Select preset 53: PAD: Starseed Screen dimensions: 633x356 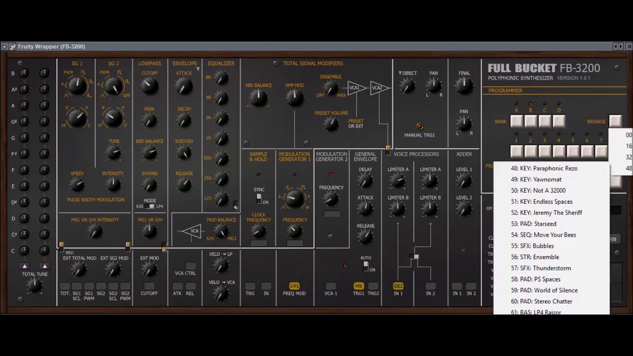coord(551,223)
